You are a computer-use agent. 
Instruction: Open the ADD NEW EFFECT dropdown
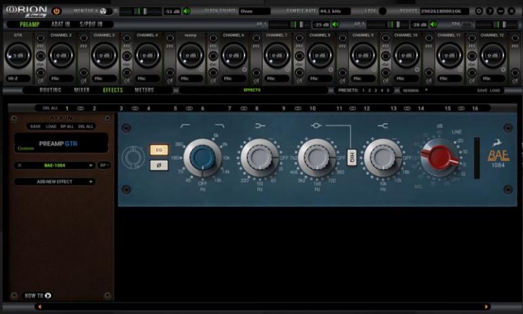[55, 182]
